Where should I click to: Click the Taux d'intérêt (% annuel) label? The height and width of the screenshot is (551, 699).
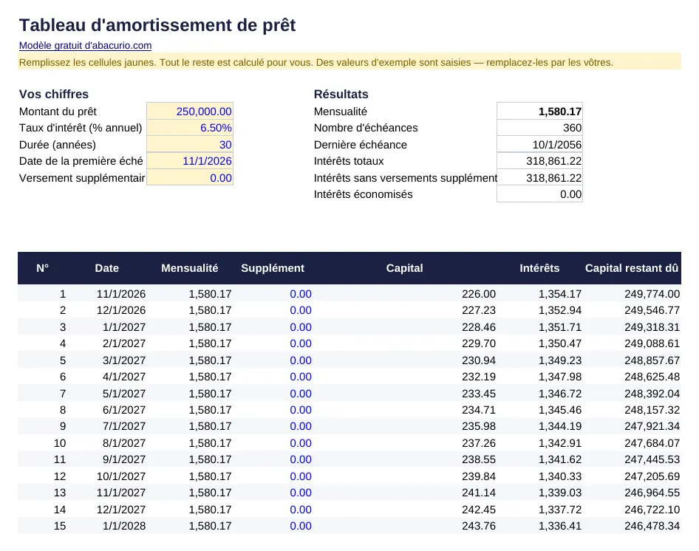click(81, 128)
